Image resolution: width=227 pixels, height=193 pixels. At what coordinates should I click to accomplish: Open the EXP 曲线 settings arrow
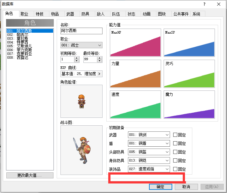point(99,74)
